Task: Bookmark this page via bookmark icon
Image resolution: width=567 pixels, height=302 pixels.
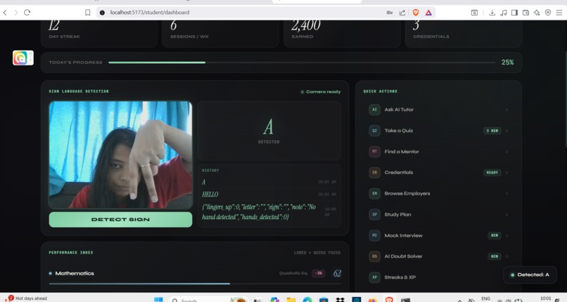Action: point(87,12)
